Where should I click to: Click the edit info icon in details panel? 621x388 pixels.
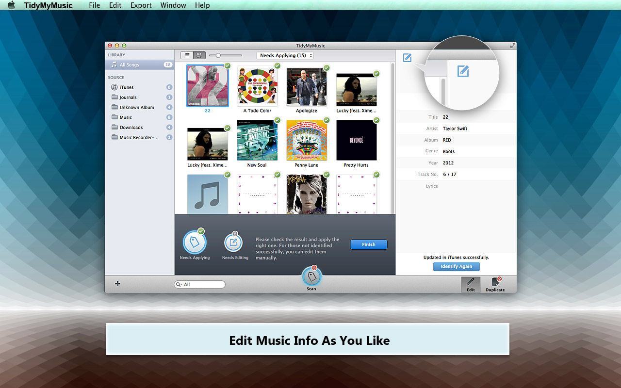click(407, 58)
